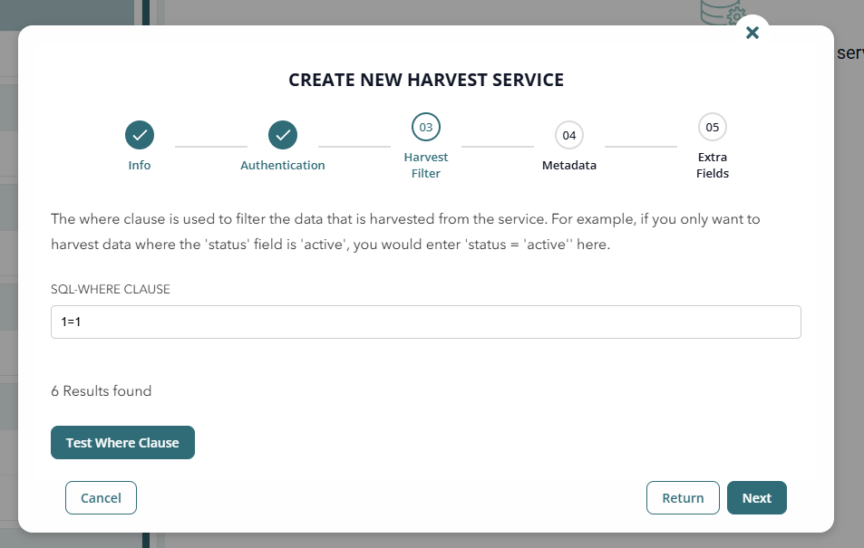Image resolution: width=864 pixels, height=548 pixels.
Task: Select the Harvest Filter step label
Action: pos(426,165)
